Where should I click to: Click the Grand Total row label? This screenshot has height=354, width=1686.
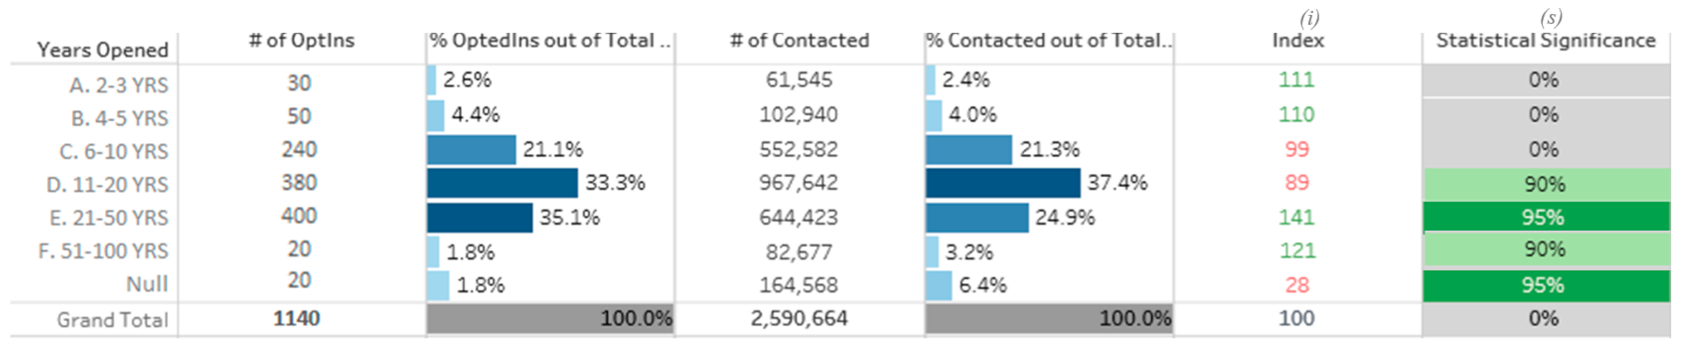113,320
